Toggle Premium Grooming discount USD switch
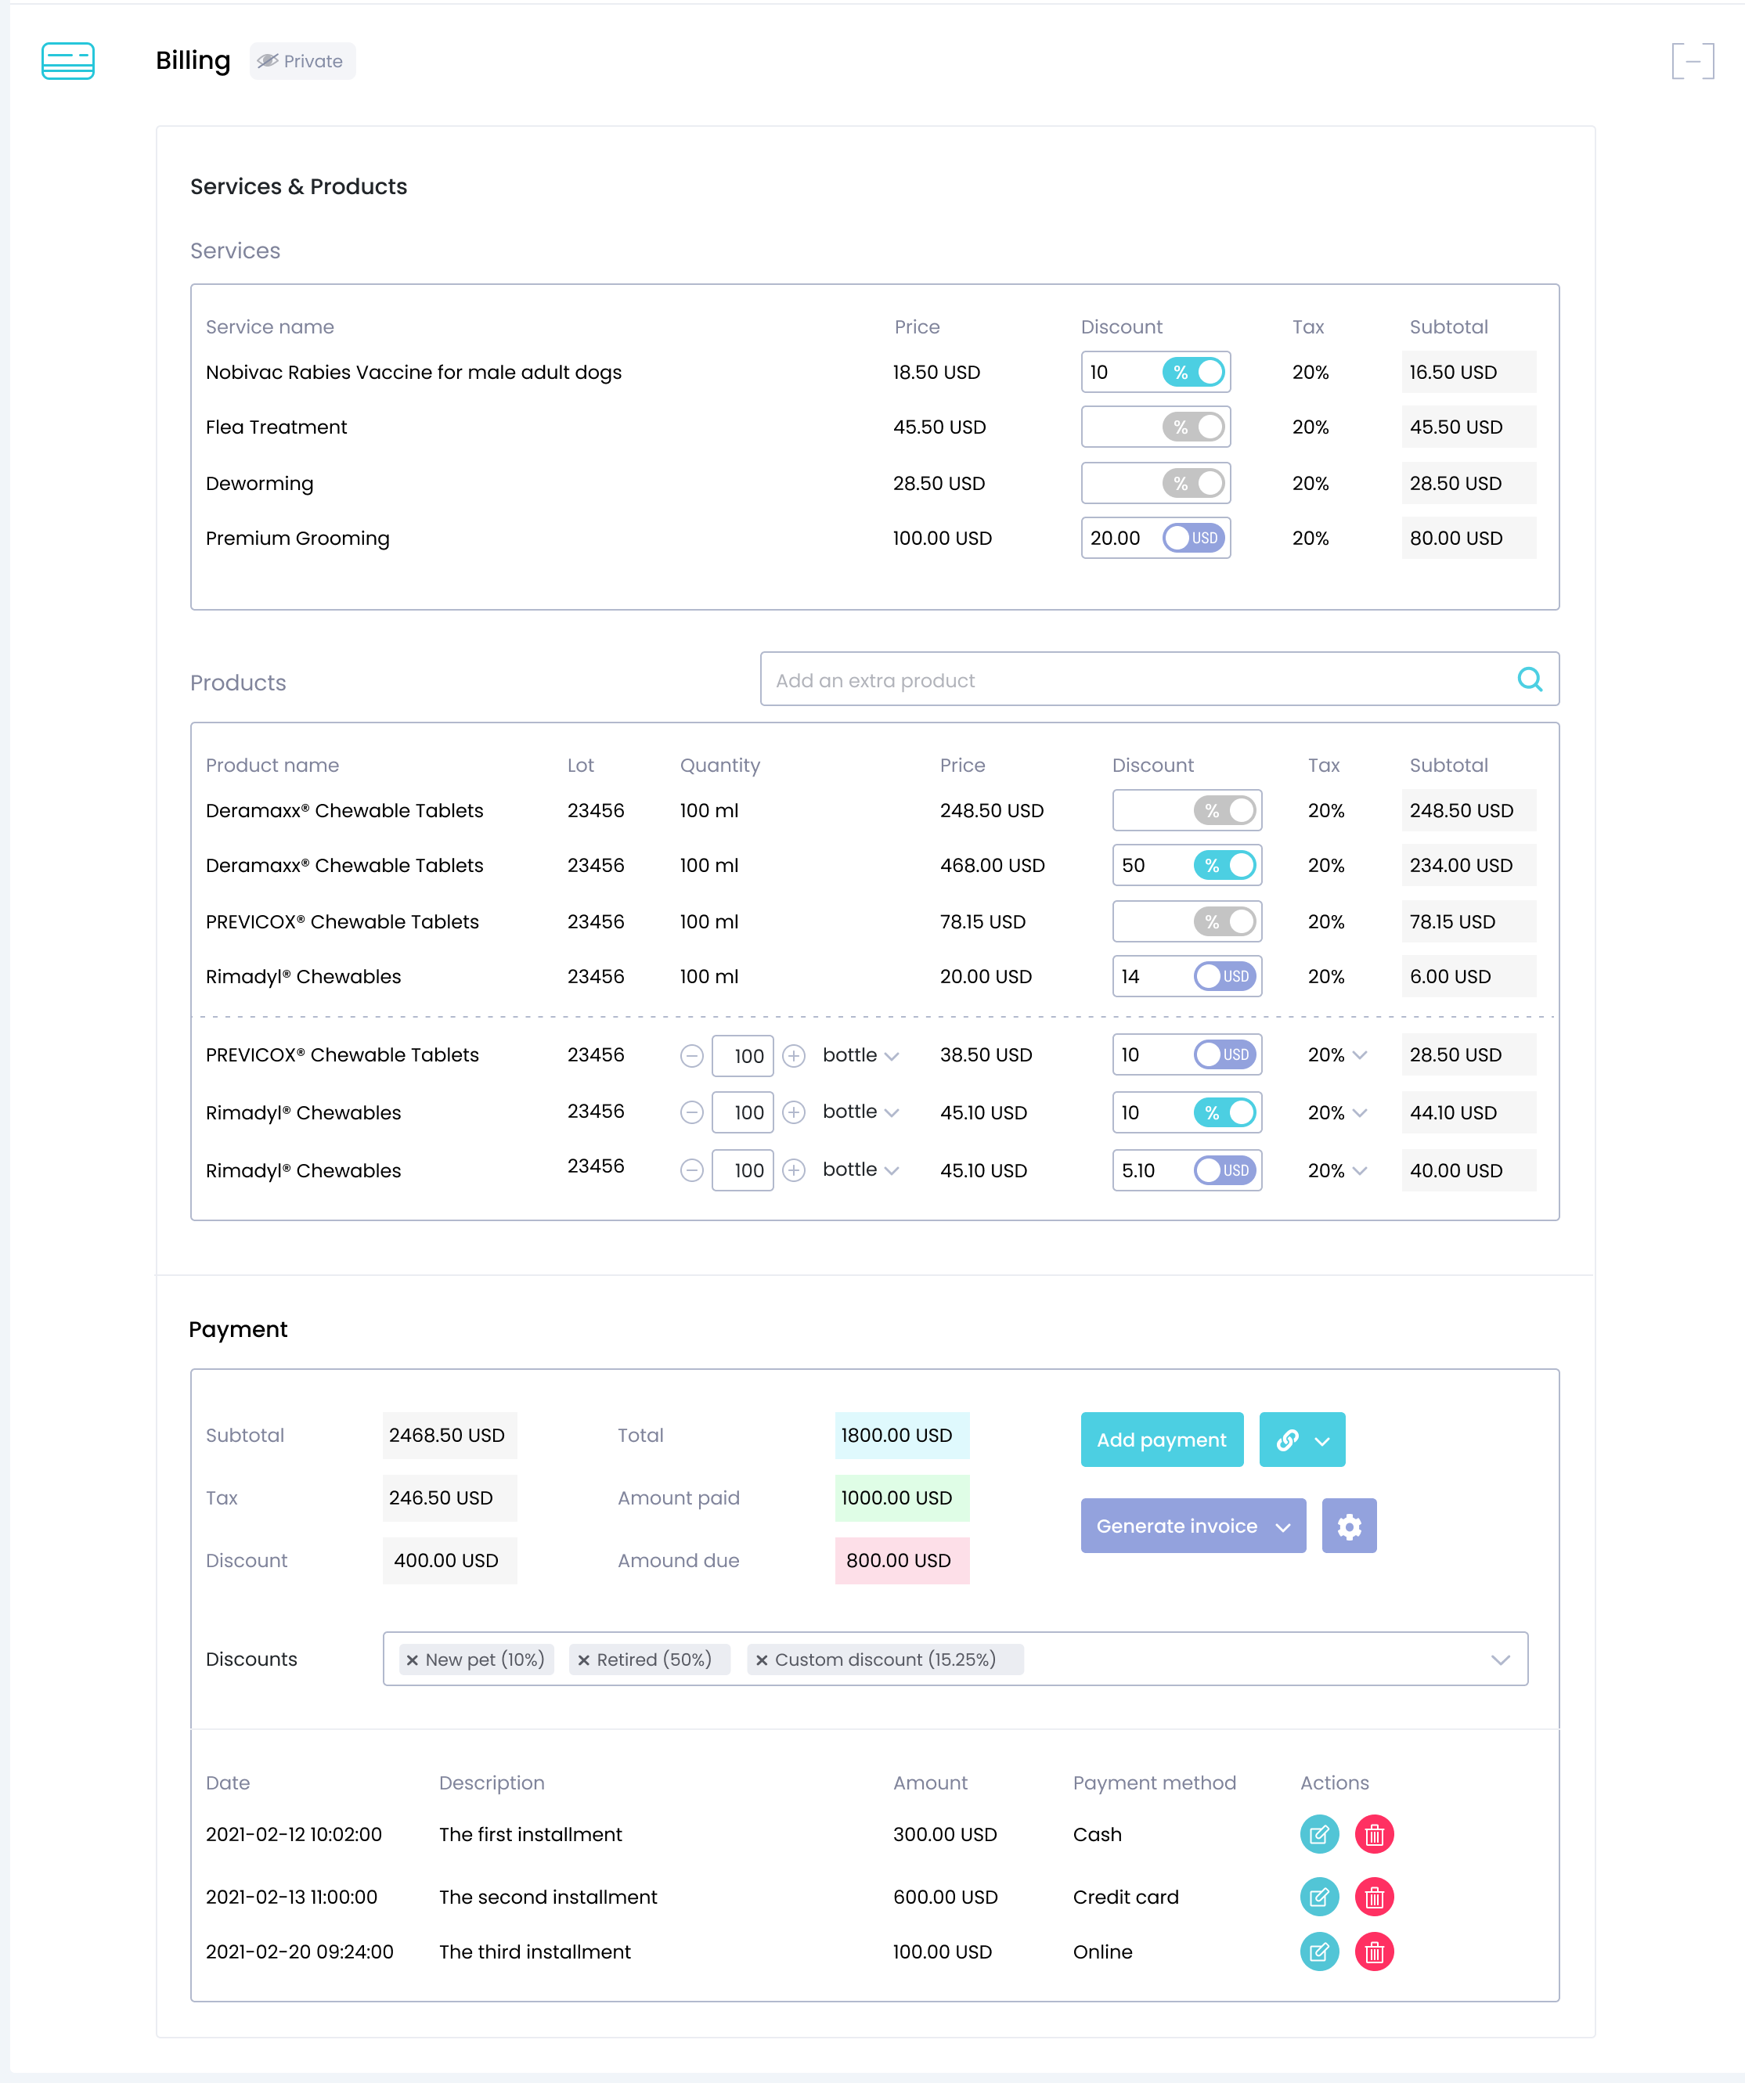The image size is (1745, 2083). [1193, 538]
